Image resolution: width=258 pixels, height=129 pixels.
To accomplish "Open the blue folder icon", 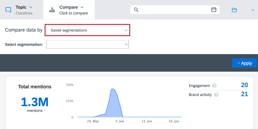I will [234, 10].
